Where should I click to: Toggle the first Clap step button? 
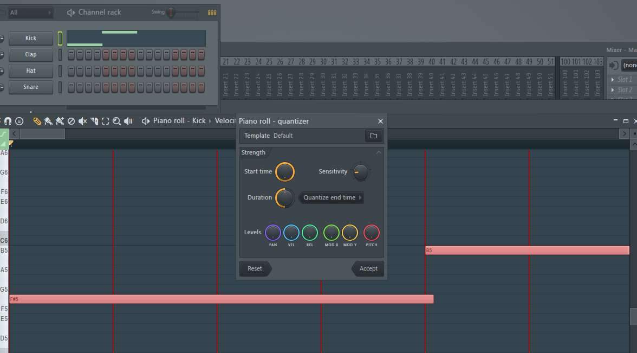coord(71,55)
